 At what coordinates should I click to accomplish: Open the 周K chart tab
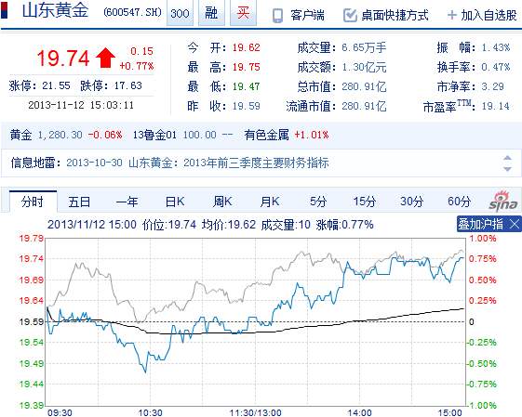coord(222,202)
